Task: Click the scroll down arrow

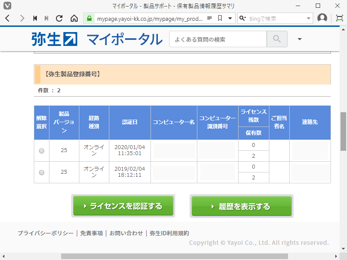Action: coord(343,249)
